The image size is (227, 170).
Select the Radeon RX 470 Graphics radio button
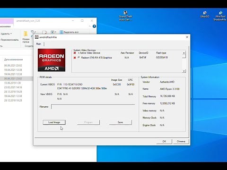point(79,58)
